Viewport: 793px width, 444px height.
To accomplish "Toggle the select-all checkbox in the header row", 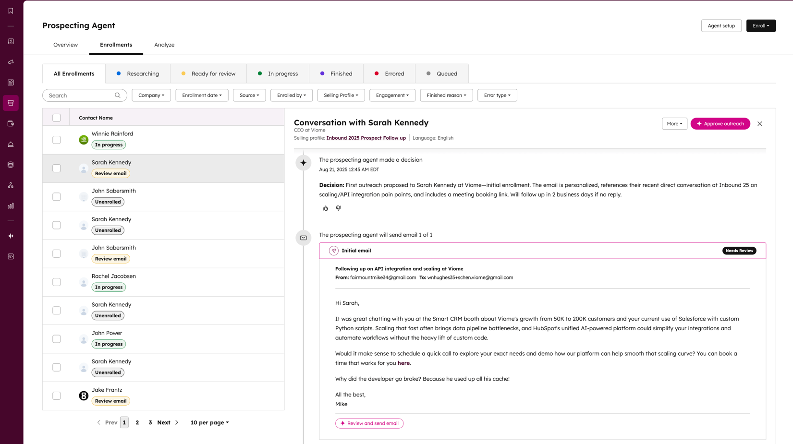I will tap(57, 117).
